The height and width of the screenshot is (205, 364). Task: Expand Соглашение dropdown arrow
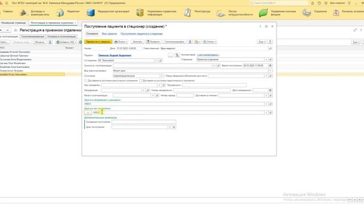click(156, 60)
